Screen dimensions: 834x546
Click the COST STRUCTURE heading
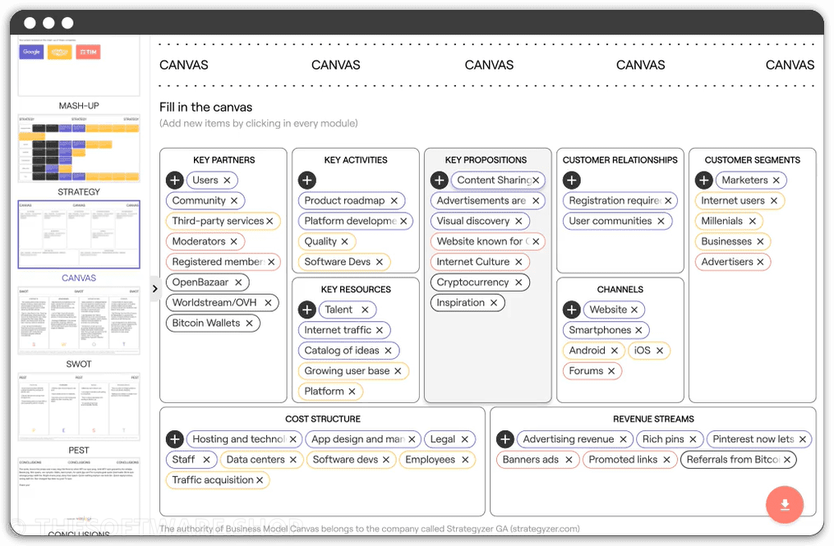pyautogui.click(x=323, y=419)
